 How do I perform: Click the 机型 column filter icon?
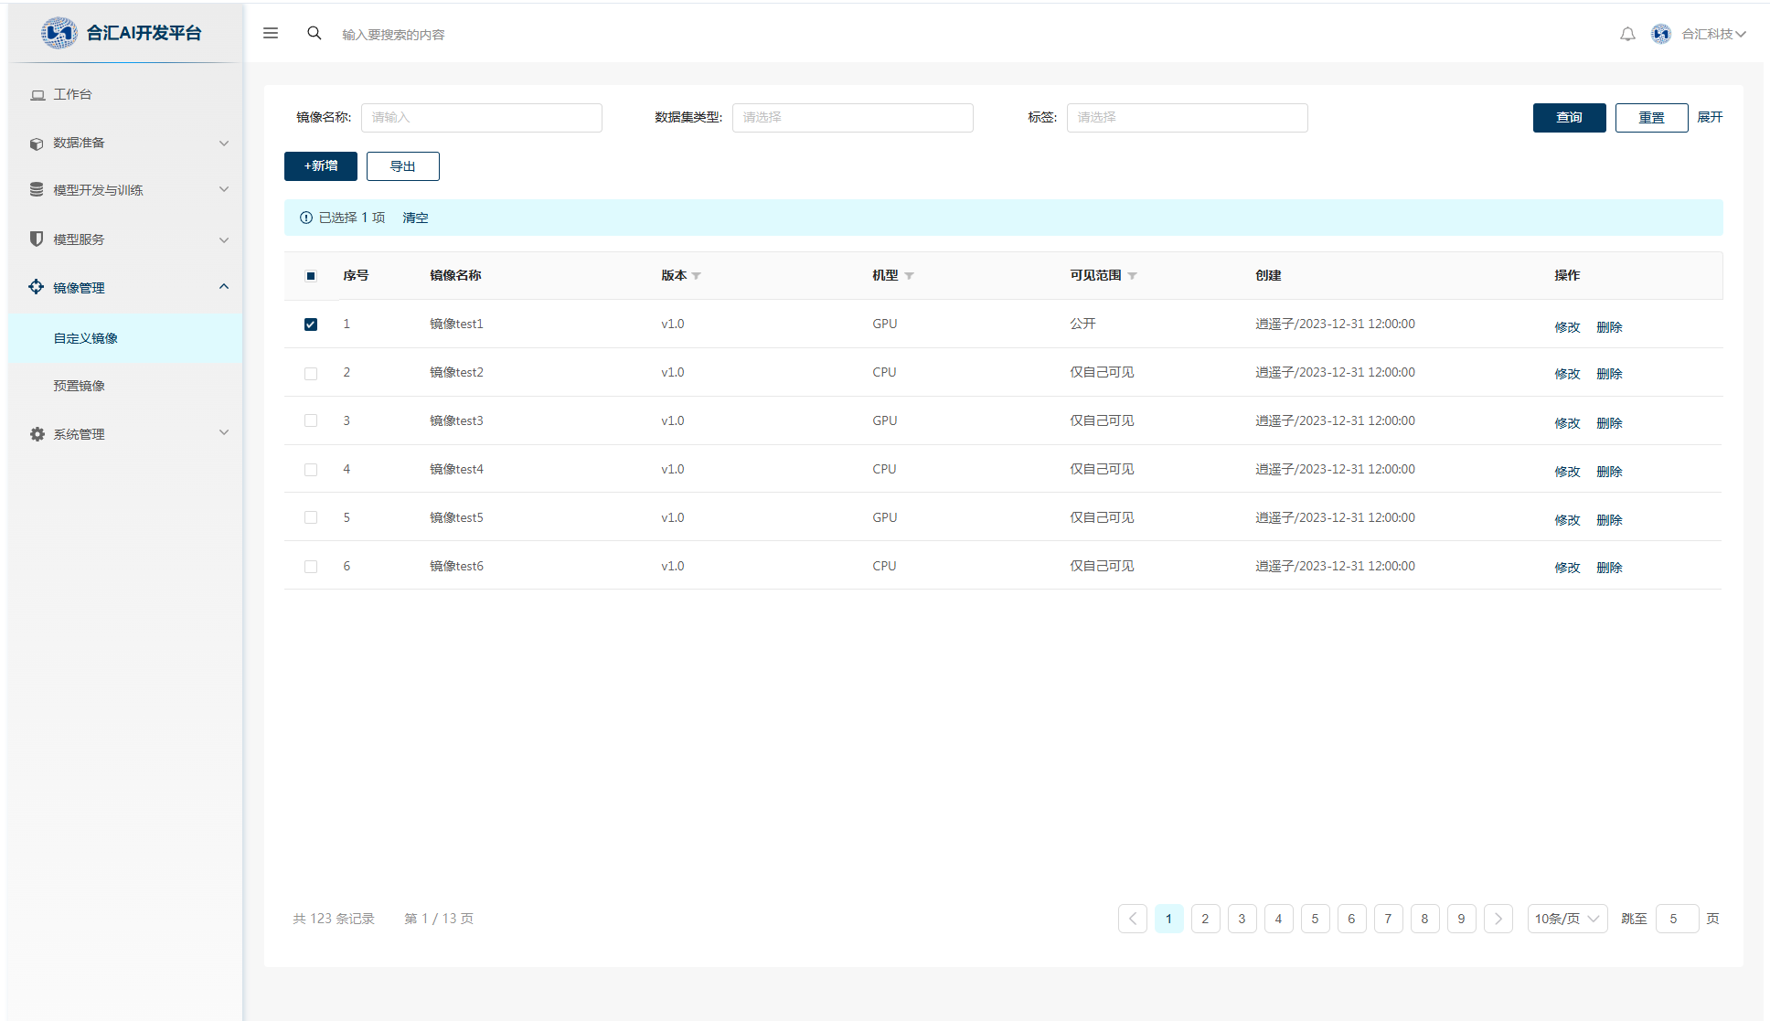coord(909,276)
